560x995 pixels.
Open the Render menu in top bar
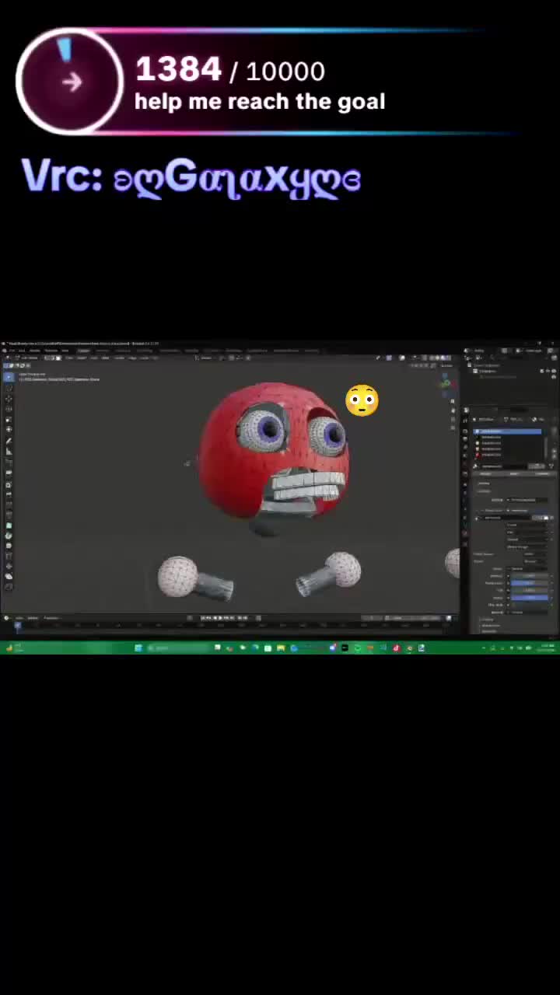click(x=35, y=350)
